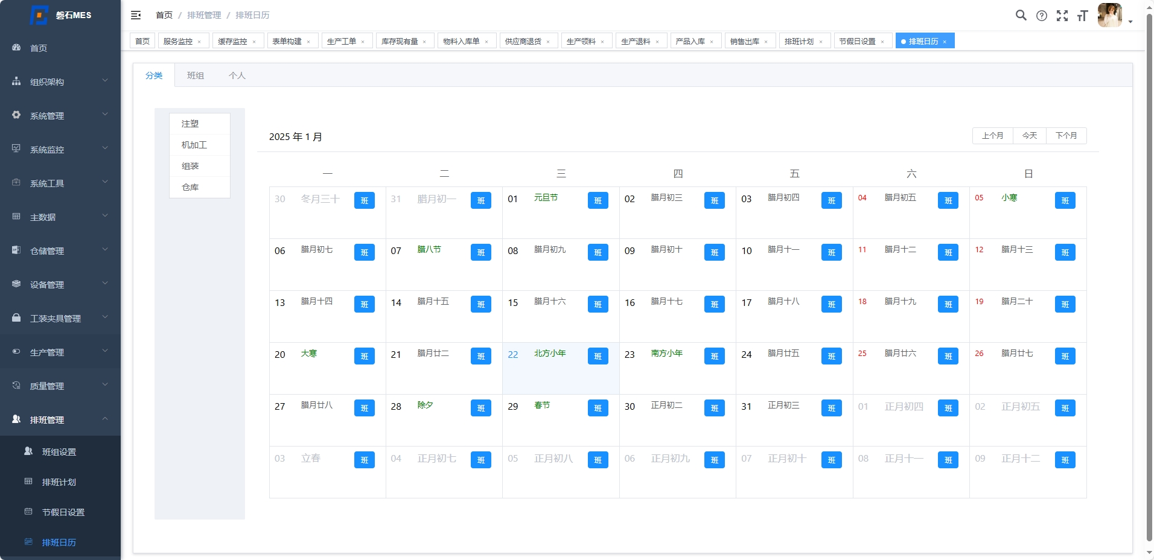Click the 班 icon on 07 腊八节
1154x560 pixels.
(x=480, y=252)
